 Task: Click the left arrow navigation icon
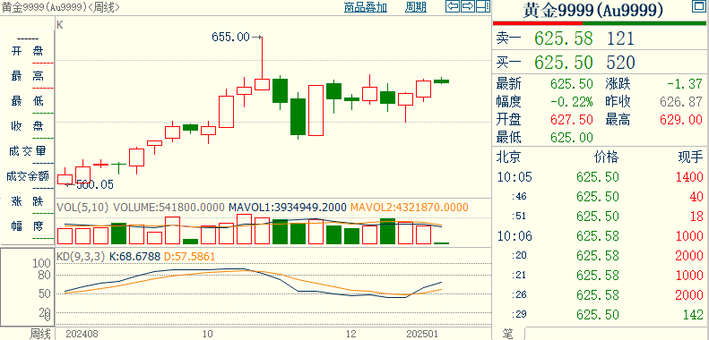(453, 6)
